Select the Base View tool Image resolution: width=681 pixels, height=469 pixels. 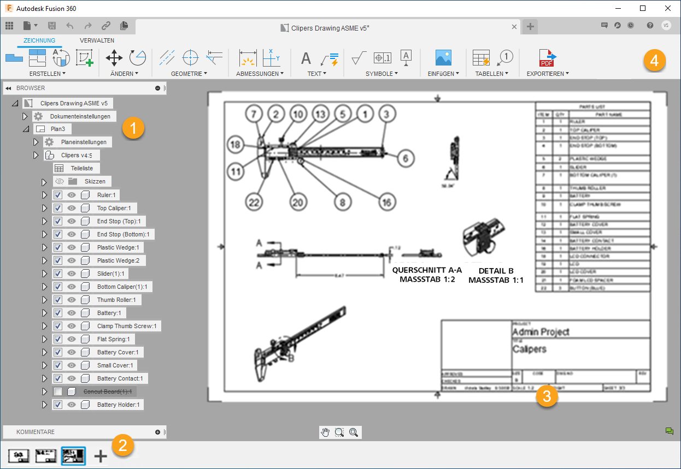point(14,57)
